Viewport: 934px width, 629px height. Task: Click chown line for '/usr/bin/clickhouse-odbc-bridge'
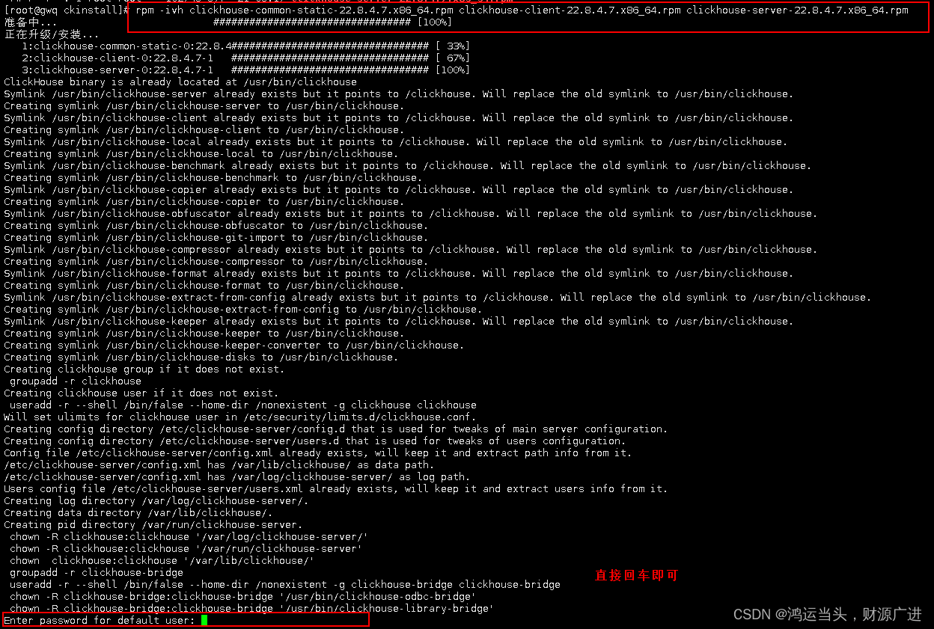[243, 596]
